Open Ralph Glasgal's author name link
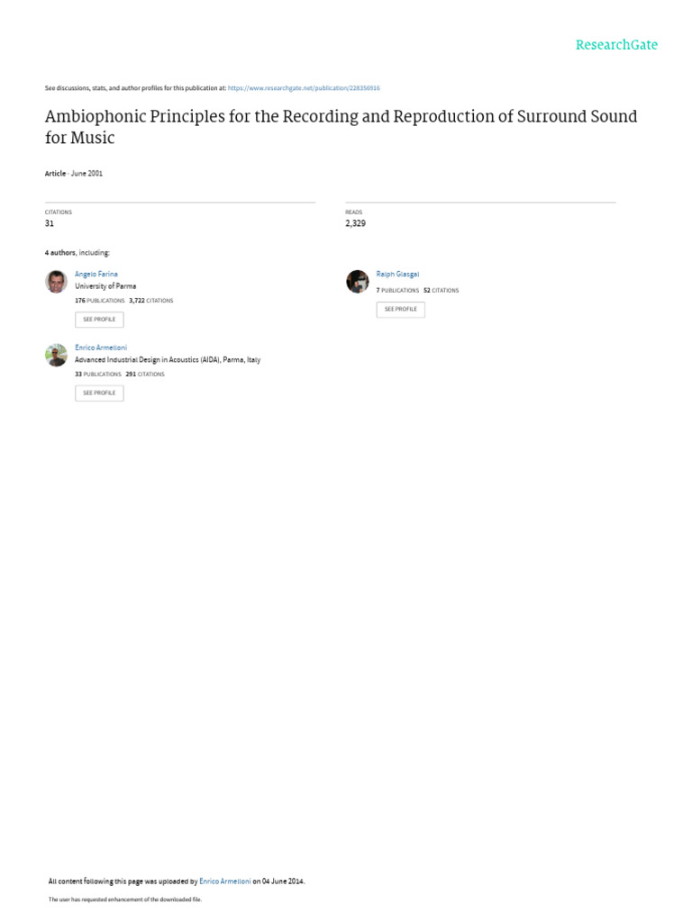Viewport: 692px width, 922px height. tap(397, 274)
